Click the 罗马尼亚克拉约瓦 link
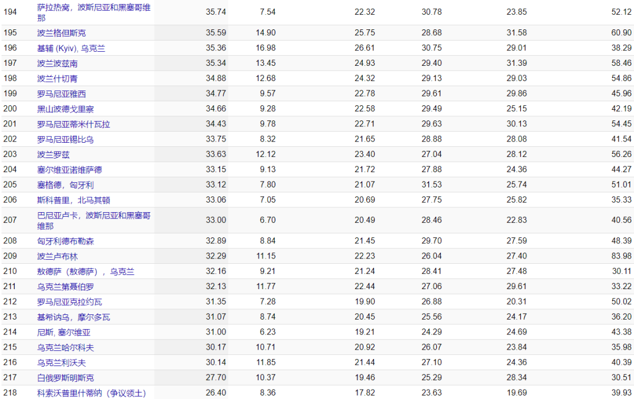The height and width of the screenshot is (399, 634). pyautogui.click(x=69, y=302)
